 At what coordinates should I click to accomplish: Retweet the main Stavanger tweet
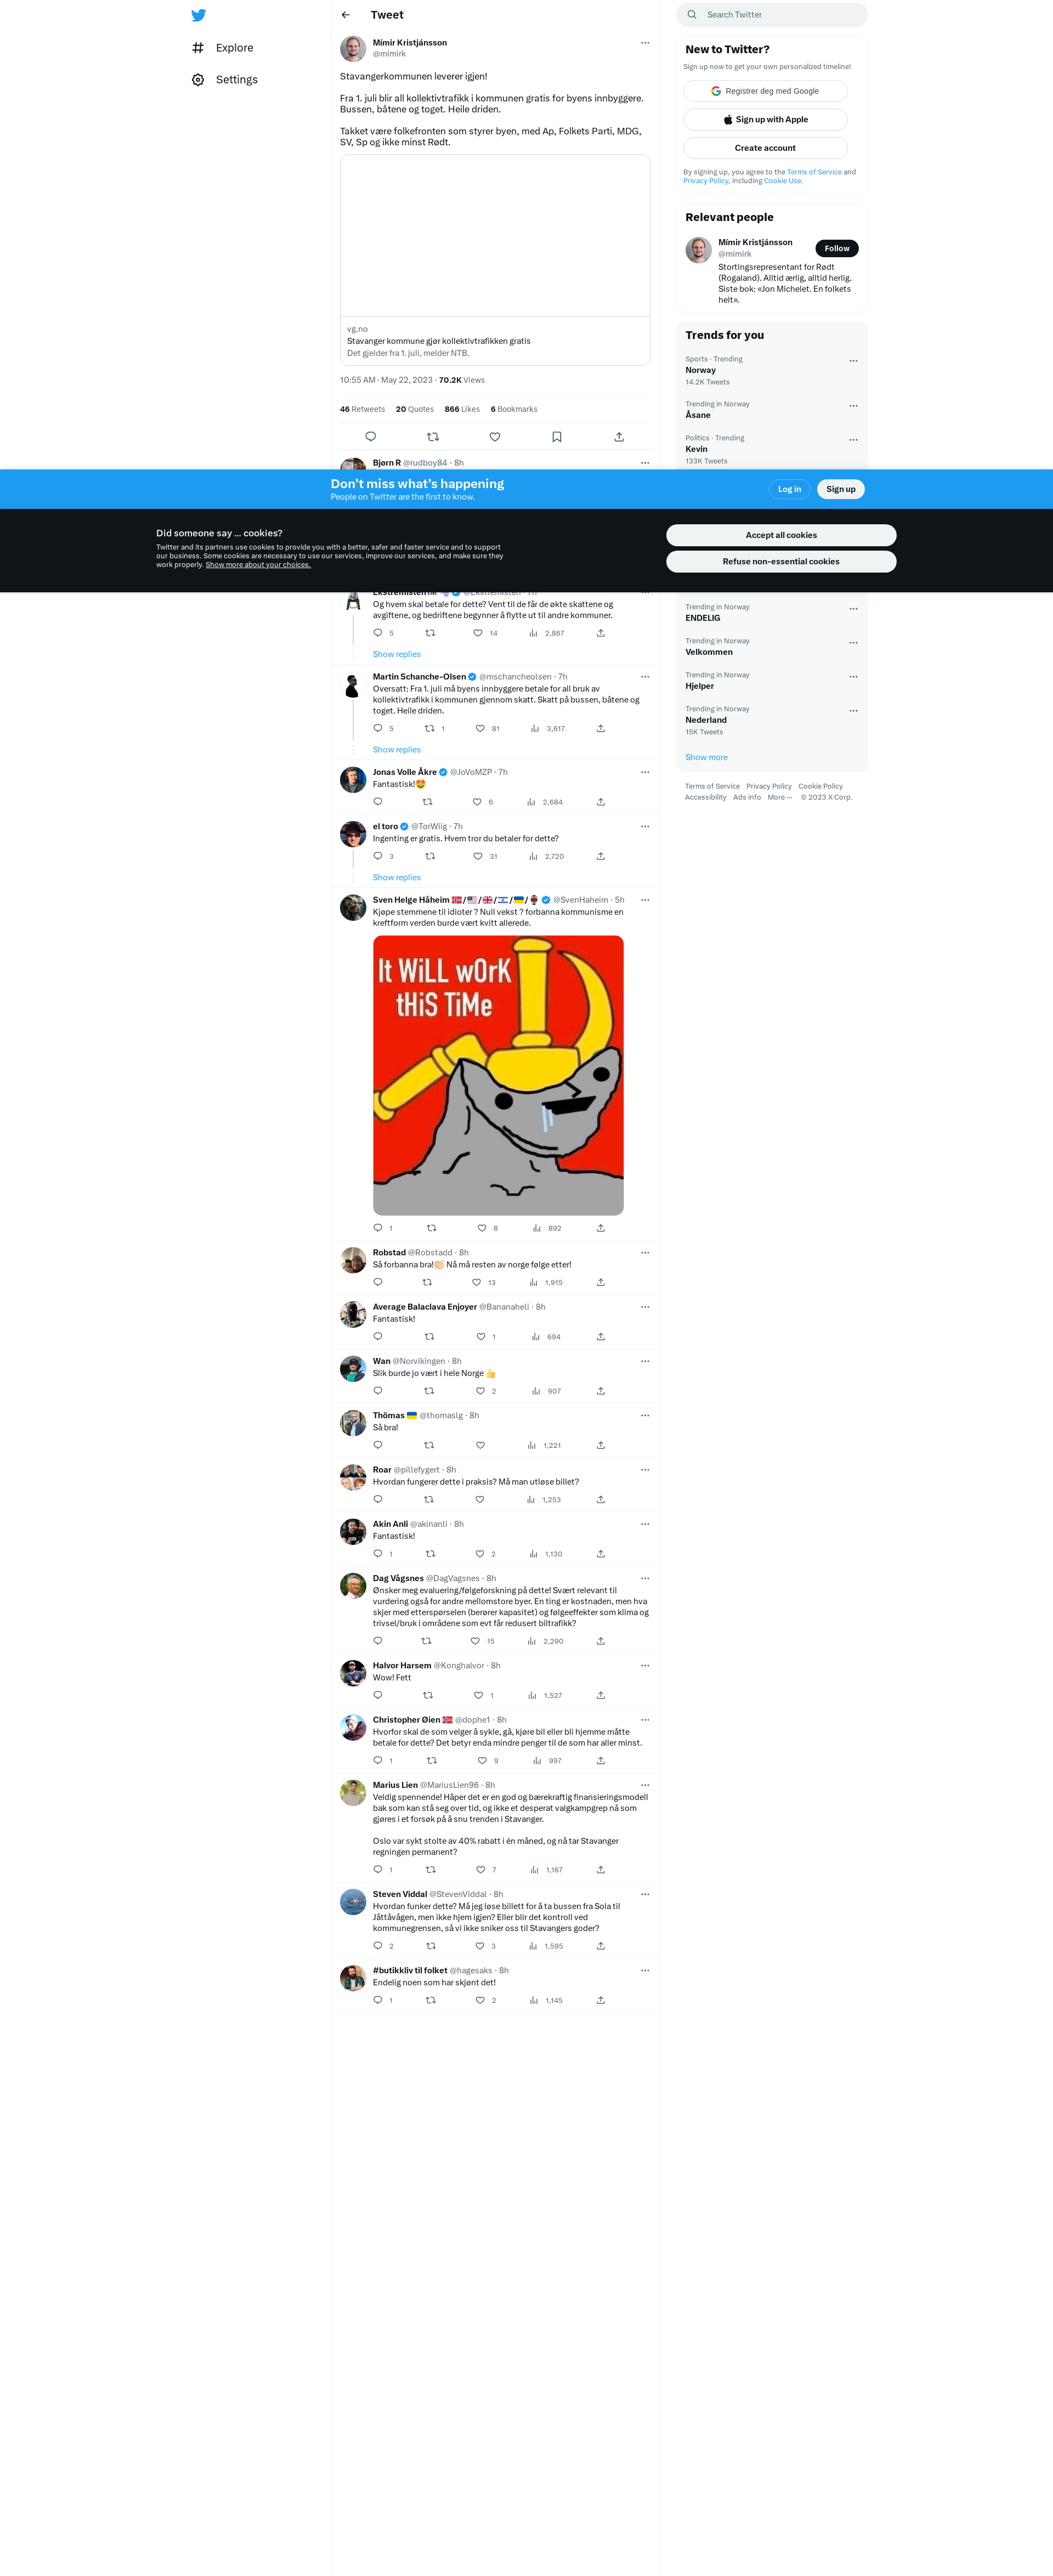click(x=433, y=437)
